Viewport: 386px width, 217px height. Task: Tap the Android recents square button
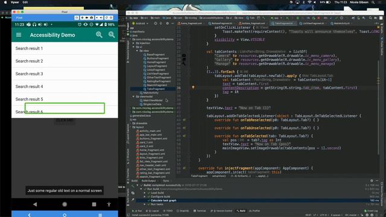coord(94,204)
